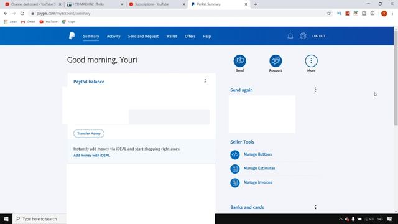The width and height of the screenshot is (398, 224).
Task: Open the PayPal balance link
Action: point(89,82)
